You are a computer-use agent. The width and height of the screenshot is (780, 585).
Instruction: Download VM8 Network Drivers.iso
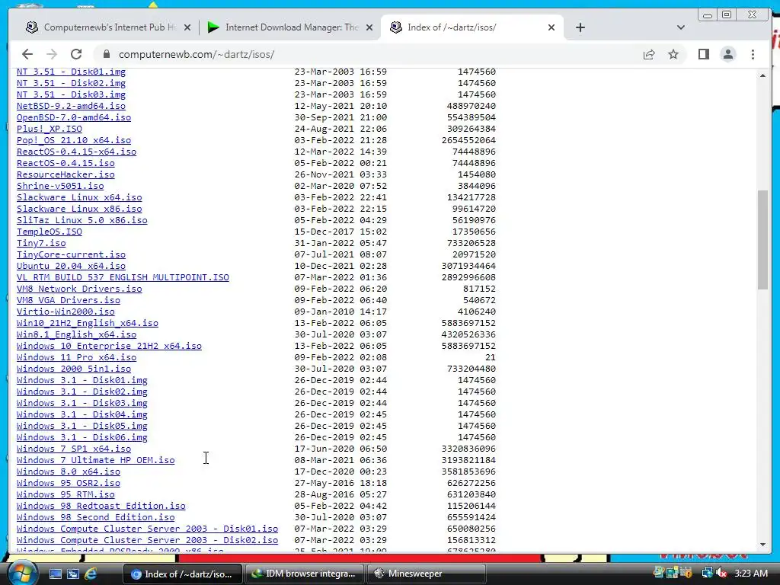(x=79, y=289)
